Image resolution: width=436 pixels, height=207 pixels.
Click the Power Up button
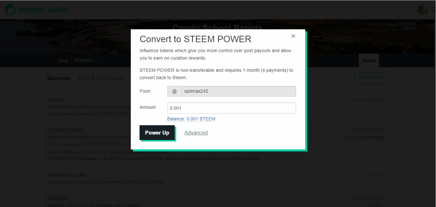click(x=157, y=133)
